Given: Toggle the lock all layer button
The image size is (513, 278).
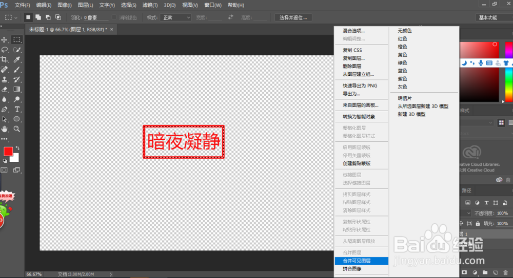Looking at the screenshot, I should tap(478, 223).
